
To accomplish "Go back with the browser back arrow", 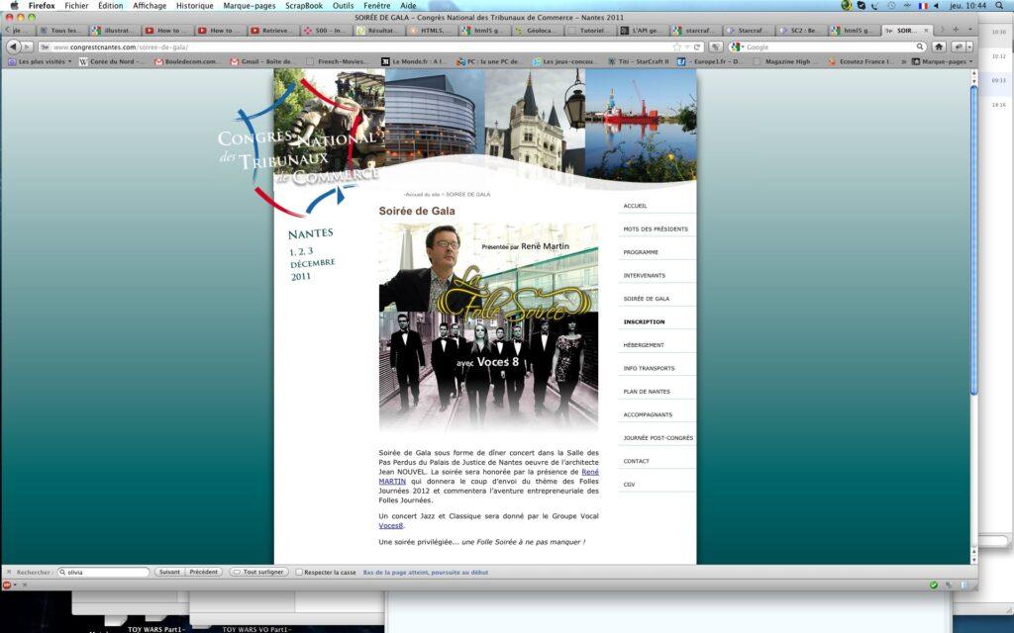I will [12, 46].
